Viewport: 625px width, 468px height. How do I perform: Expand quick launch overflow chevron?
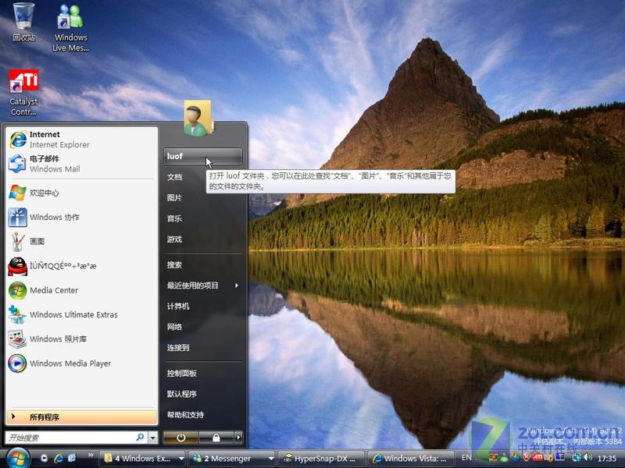[91, 455]
